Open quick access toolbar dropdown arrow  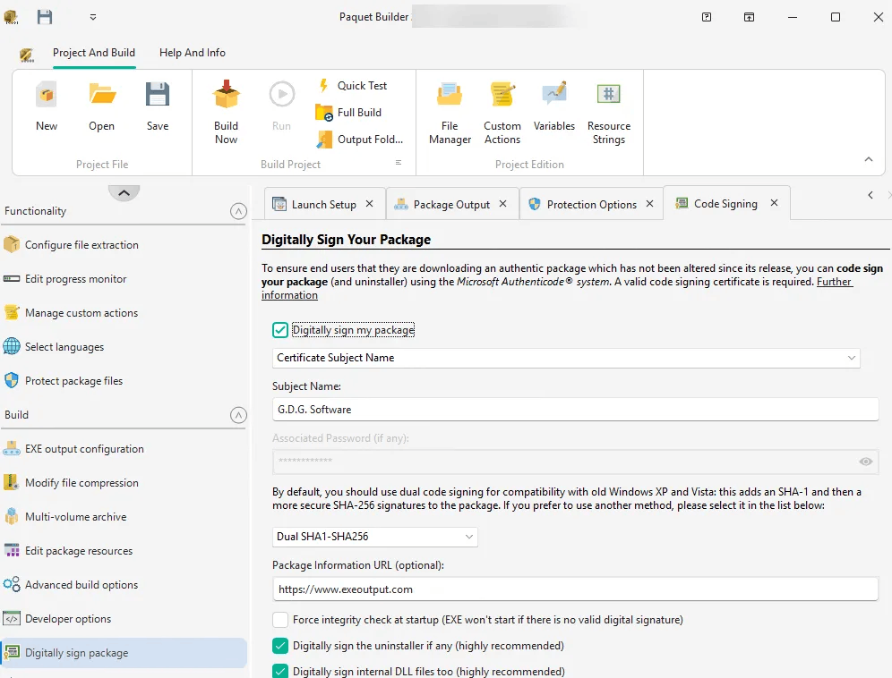[93, 17]
